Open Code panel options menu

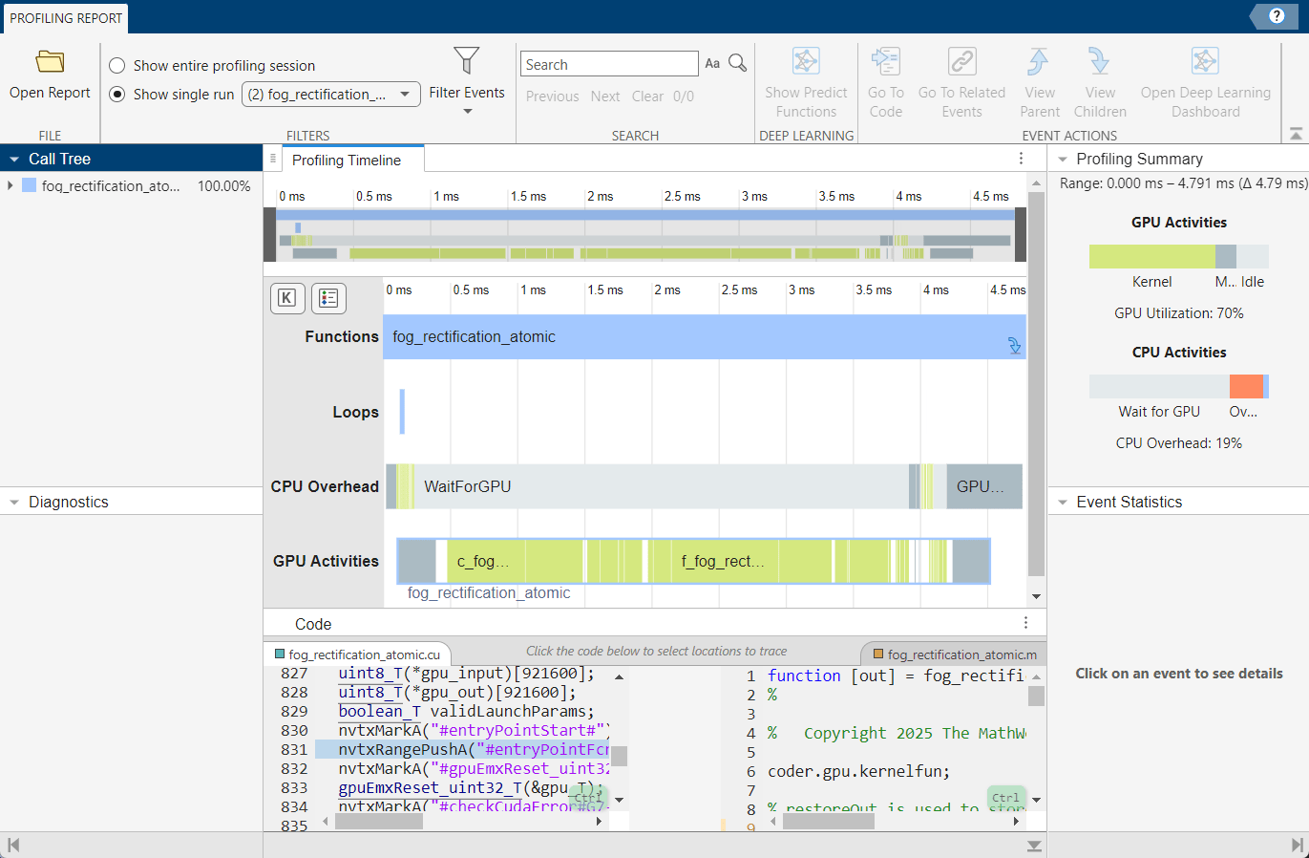(1025, 623)
